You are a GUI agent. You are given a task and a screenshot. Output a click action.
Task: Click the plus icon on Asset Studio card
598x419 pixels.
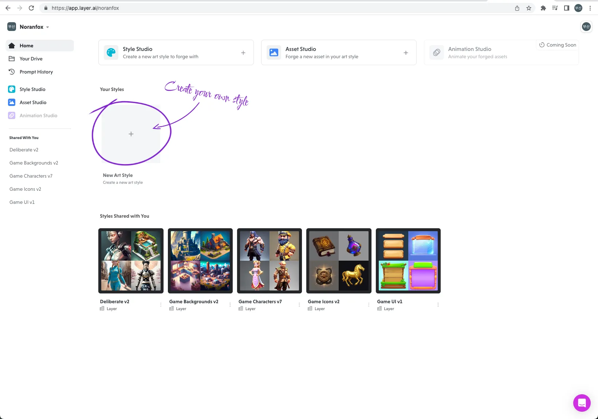click(406, 53)
